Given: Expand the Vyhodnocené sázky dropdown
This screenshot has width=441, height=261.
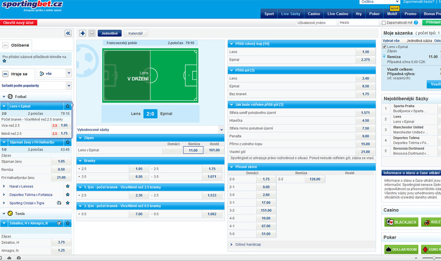Looking at the screenshot, I should (150, 130).
